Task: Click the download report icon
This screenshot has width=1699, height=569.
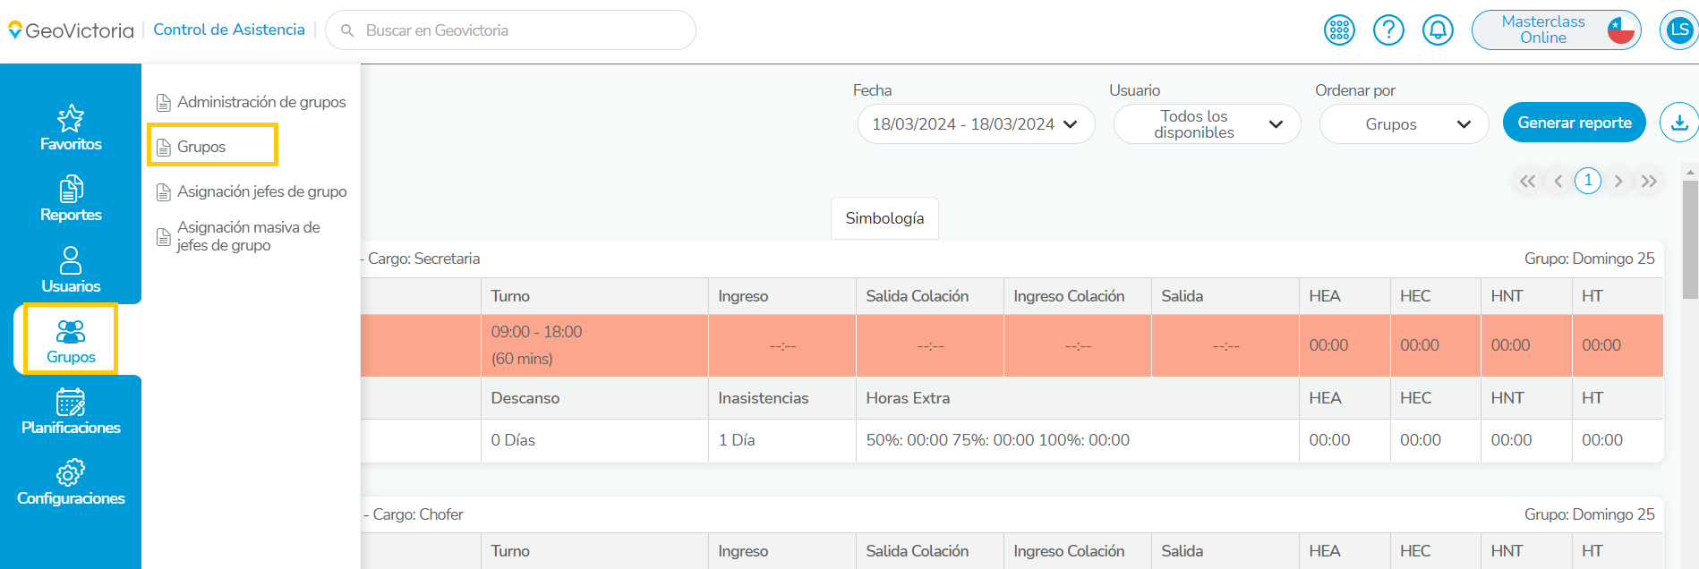Action: (x=1678, y=123)
